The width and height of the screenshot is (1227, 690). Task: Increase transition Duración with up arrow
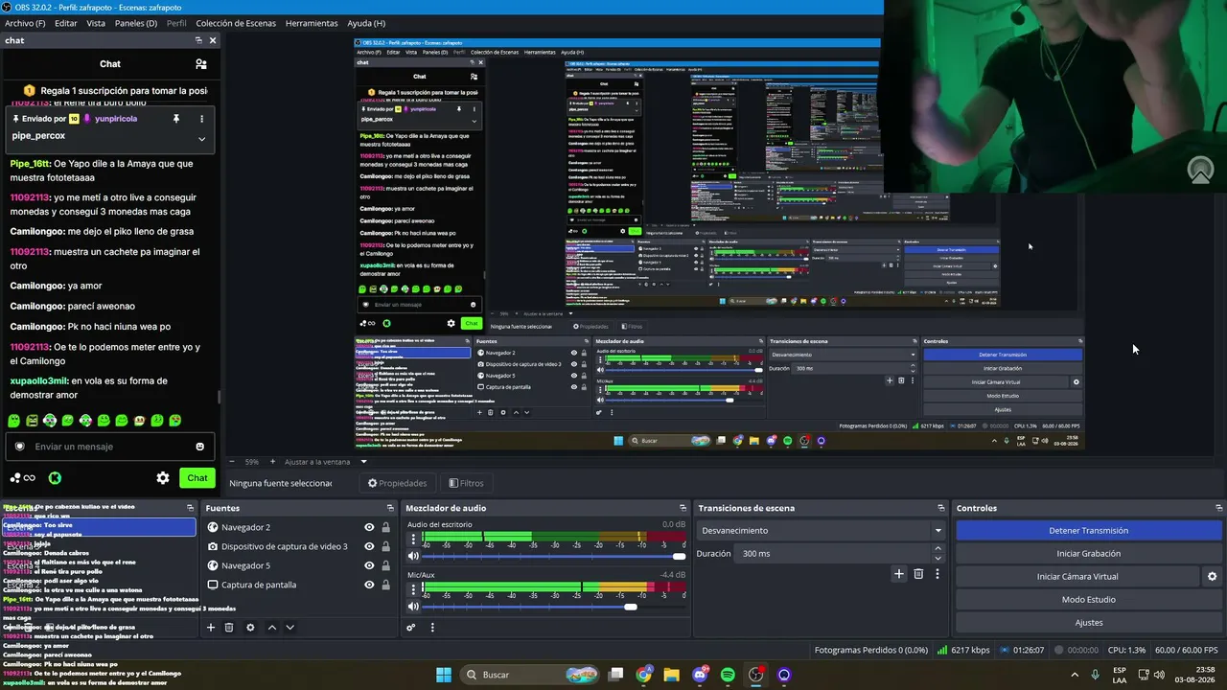pyautogui.click(x=938, y=549)
